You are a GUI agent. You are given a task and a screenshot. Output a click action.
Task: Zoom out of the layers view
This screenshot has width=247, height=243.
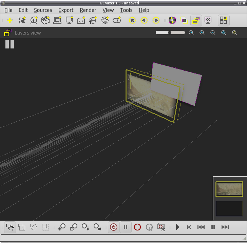click(x=213, y=33)
